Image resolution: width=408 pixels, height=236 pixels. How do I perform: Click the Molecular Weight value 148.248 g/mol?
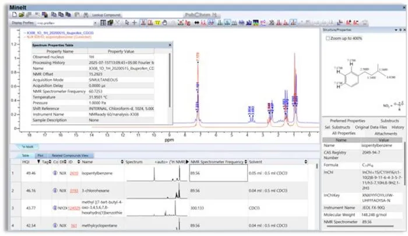point(374,215)
